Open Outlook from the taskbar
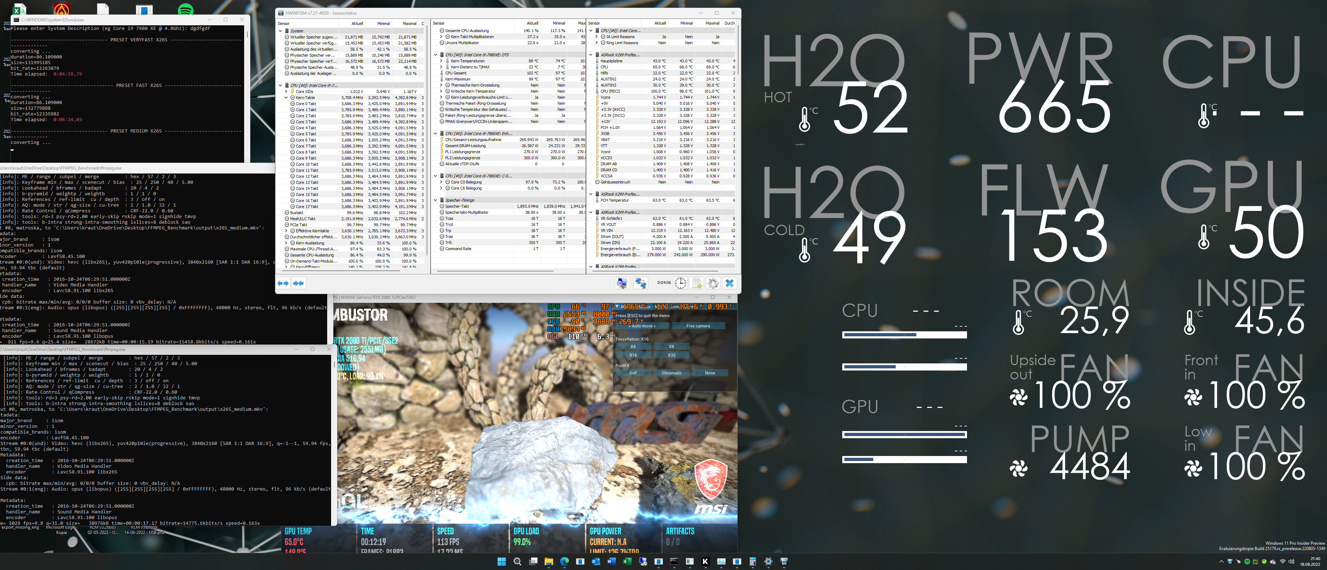The height and width of the screenshot is (570, 1327). (x=596, y=561)
